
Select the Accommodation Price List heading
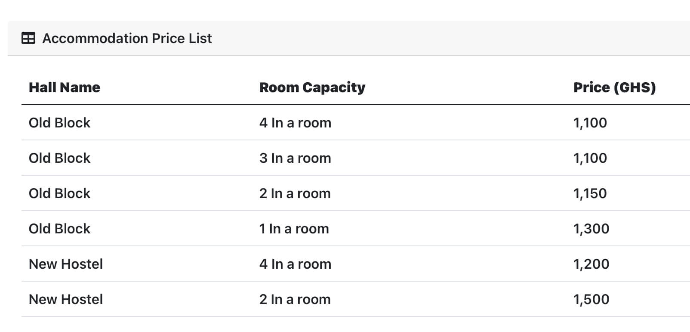pyautogui.click(x=127, y=38)
